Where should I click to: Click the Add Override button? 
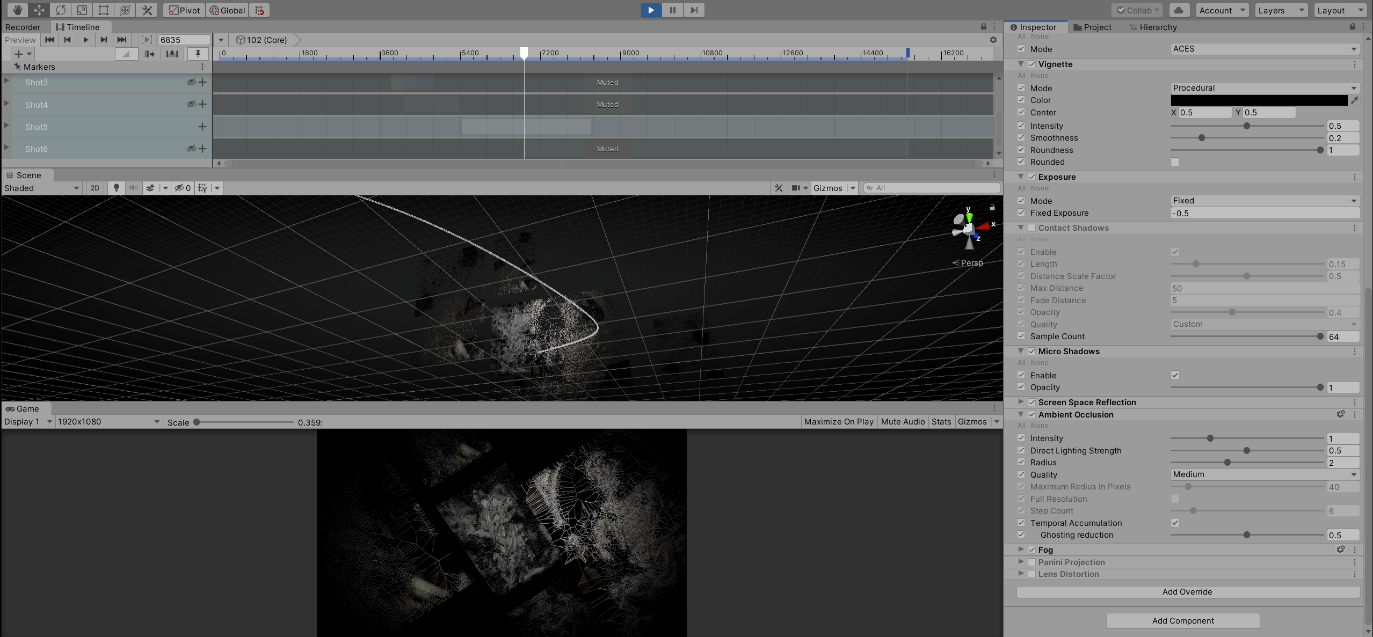coord(1187,592)
